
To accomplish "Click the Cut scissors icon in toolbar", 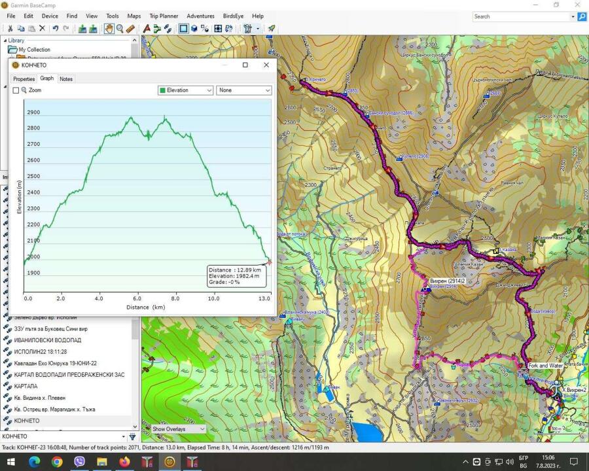I will point(10,29).
